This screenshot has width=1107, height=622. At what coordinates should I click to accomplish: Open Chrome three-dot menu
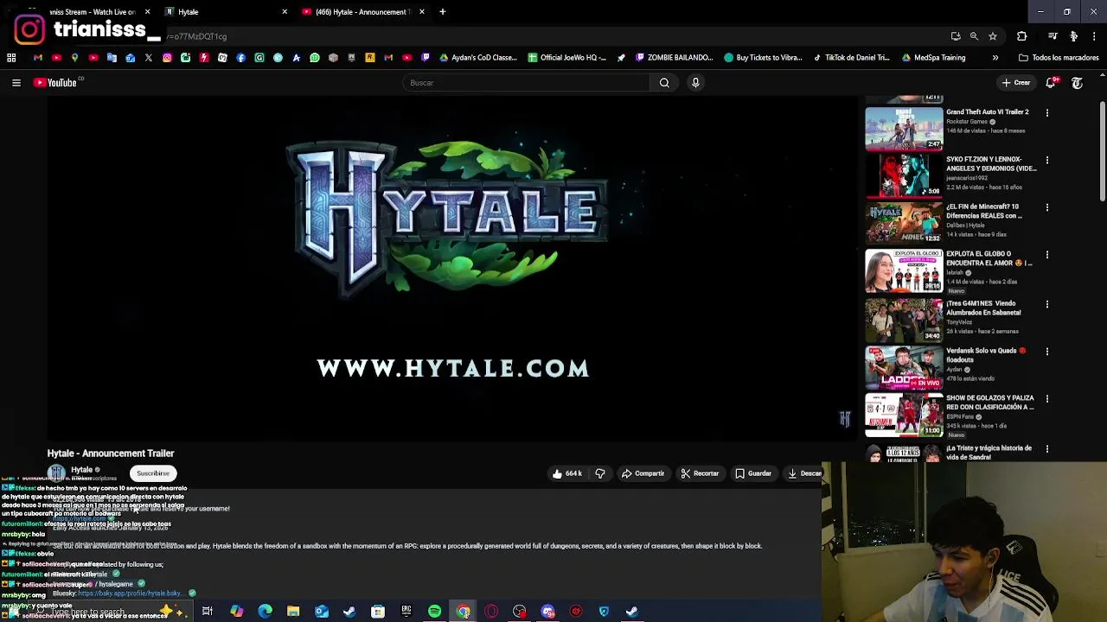[x=1094, y=36]
